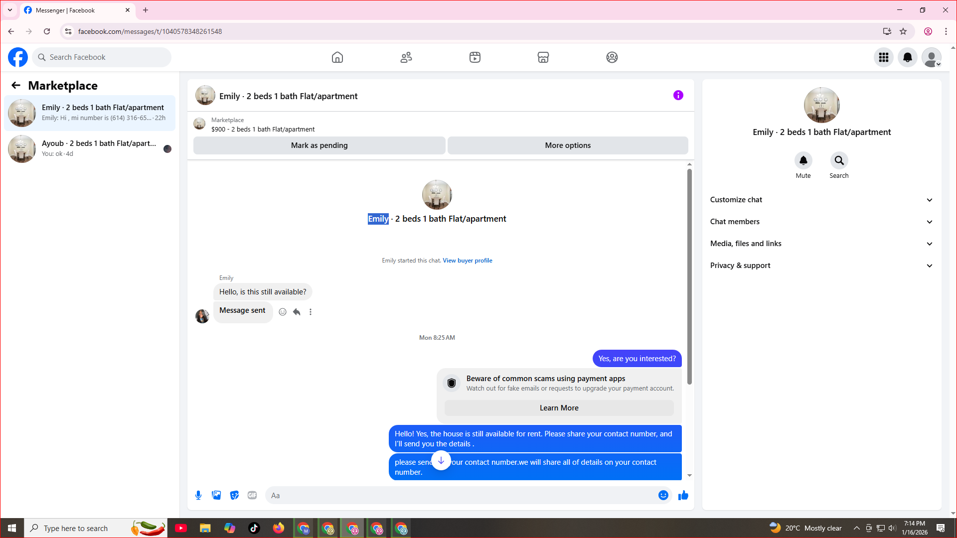Open the GIF picker
This screenshot has height=538, width=957.
(x=252, y=495)
